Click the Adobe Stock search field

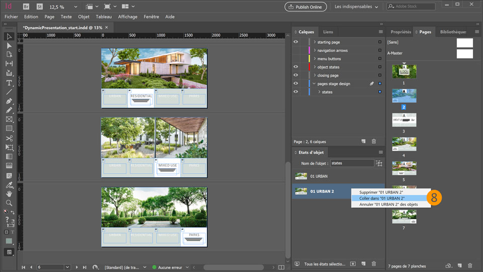(411, 6)
